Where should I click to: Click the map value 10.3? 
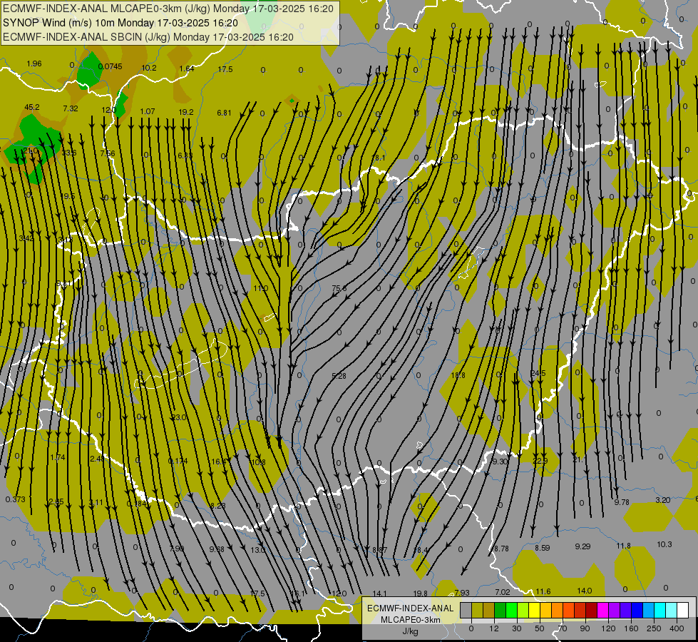(x=664, y=544)
